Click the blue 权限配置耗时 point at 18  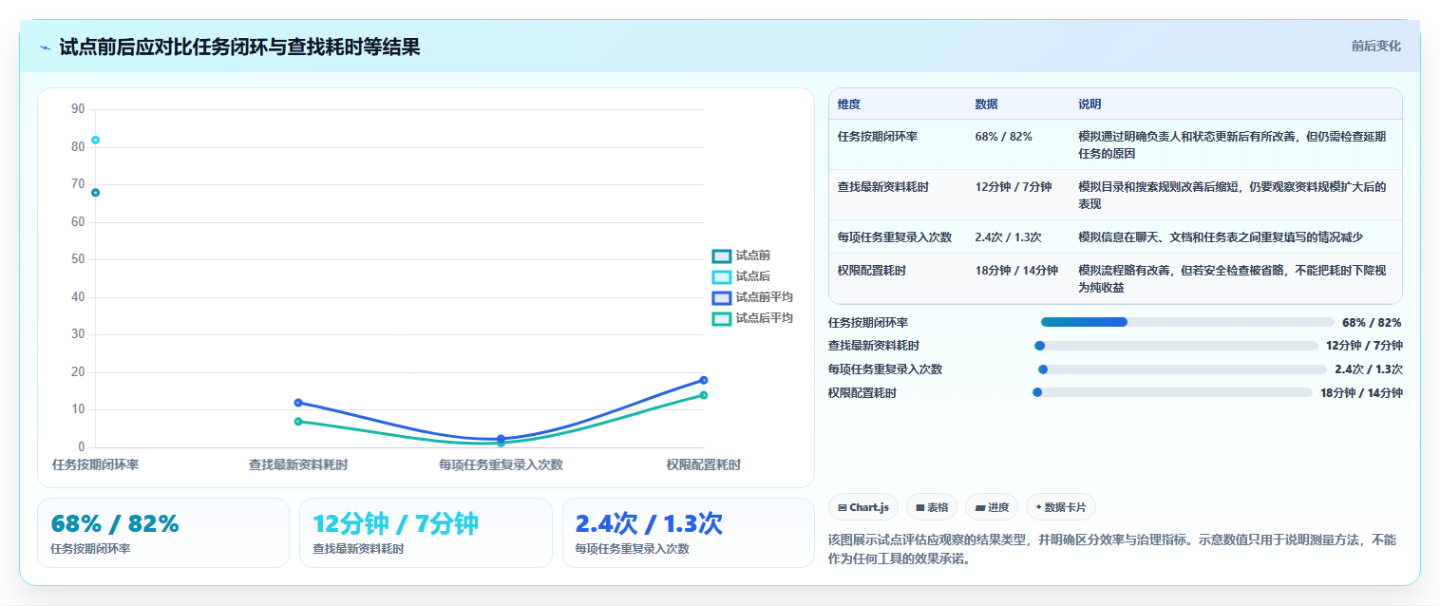click(x=704, y=380)
